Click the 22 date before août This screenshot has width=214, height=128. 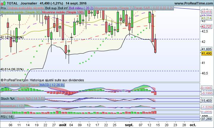(45, 125)
